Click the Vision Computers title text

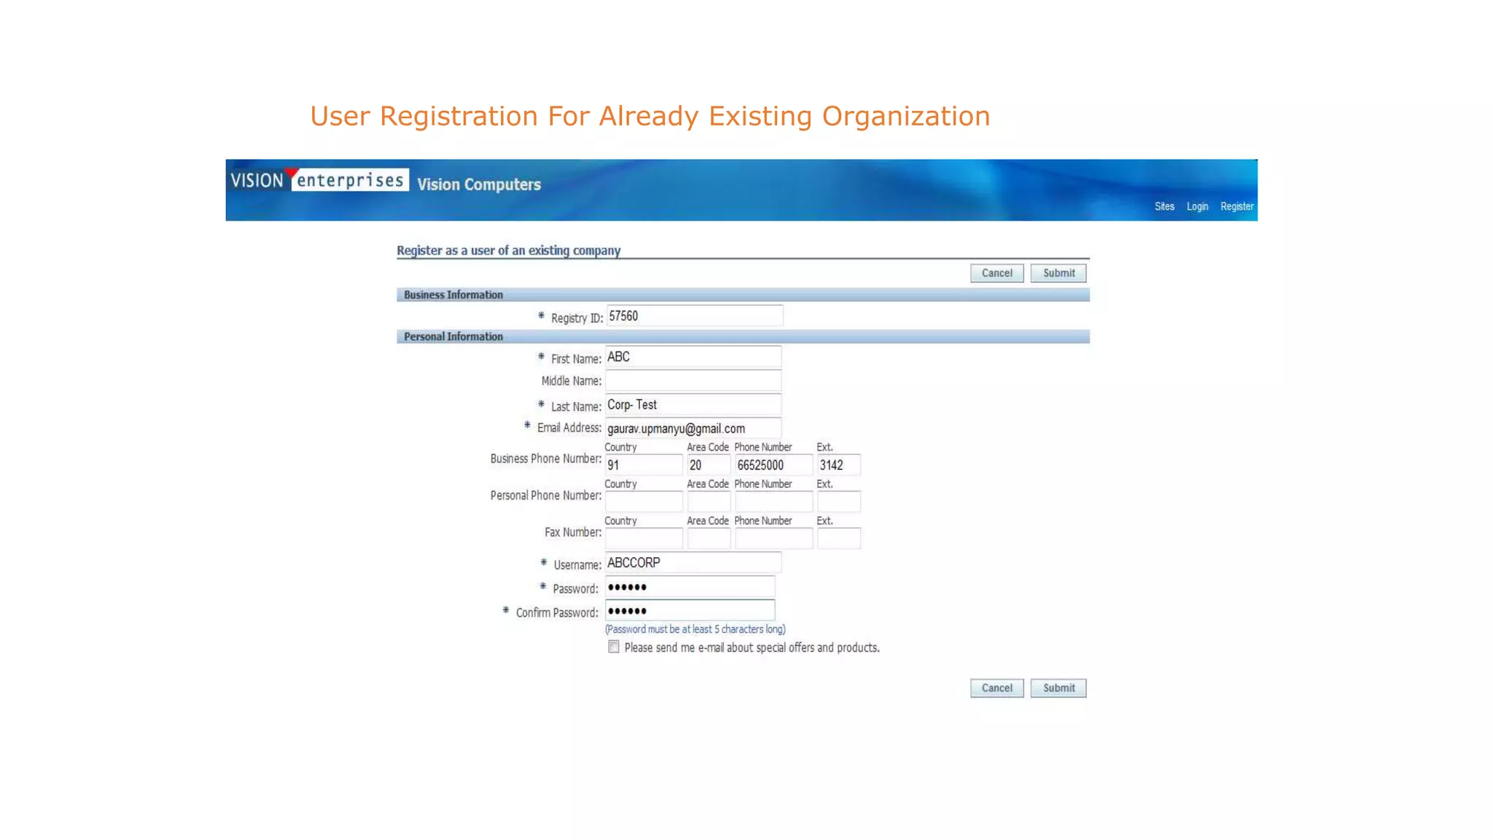479,184
